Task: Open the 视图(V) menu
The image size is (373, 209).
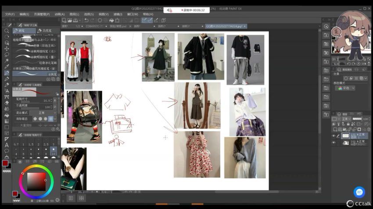Action: pyautogui.click(x=104, y=14)
